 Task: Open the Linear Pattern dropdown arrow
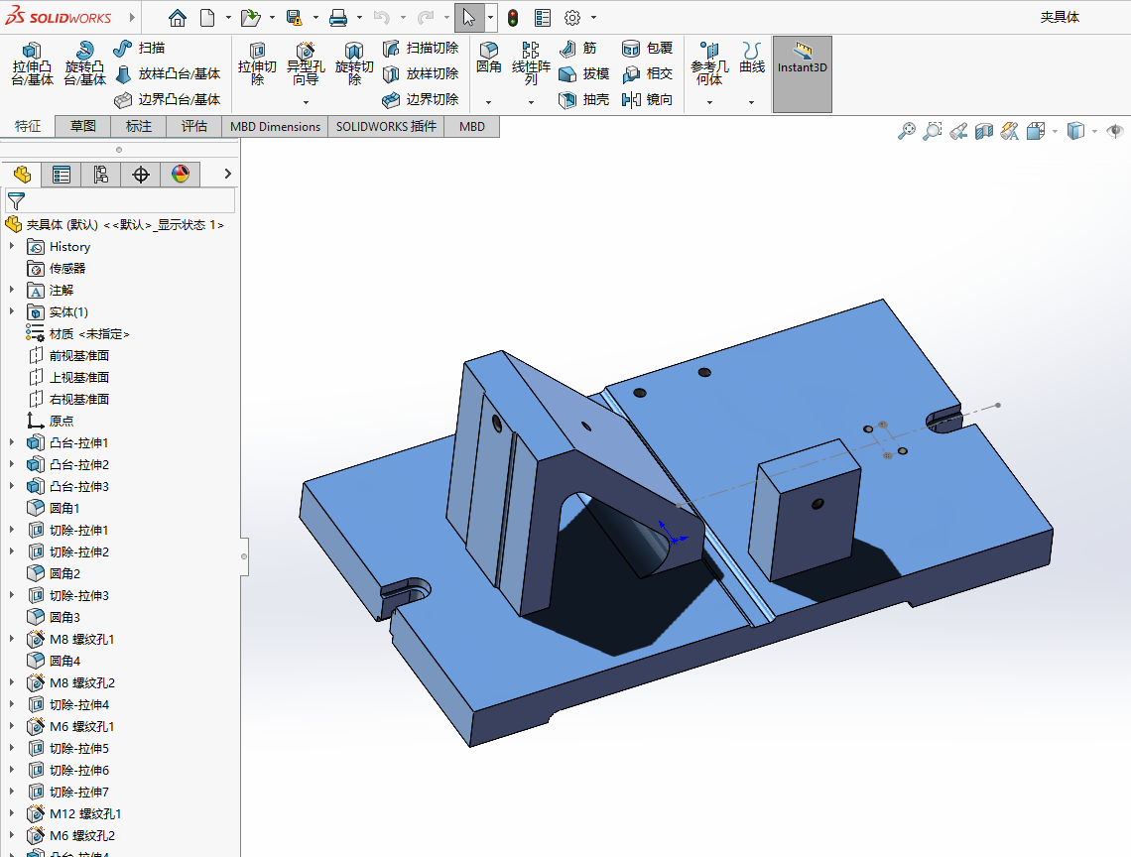[x=531, y=102]
